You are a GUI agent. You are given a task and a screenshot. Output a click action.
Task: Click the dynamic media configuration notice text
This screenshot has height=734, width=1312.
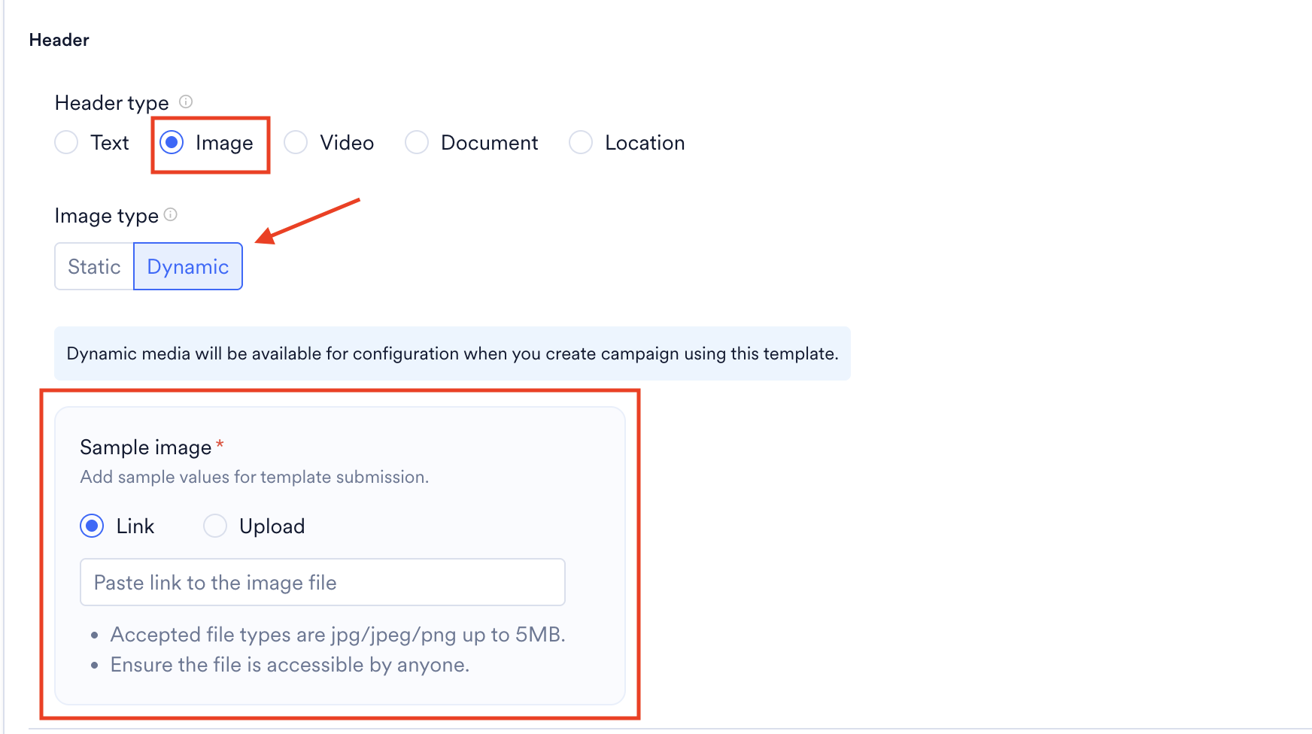[x=452, y=353]
